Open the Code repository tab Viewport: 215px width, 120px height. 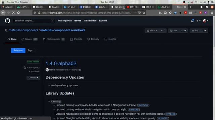(x=12, y=39)
